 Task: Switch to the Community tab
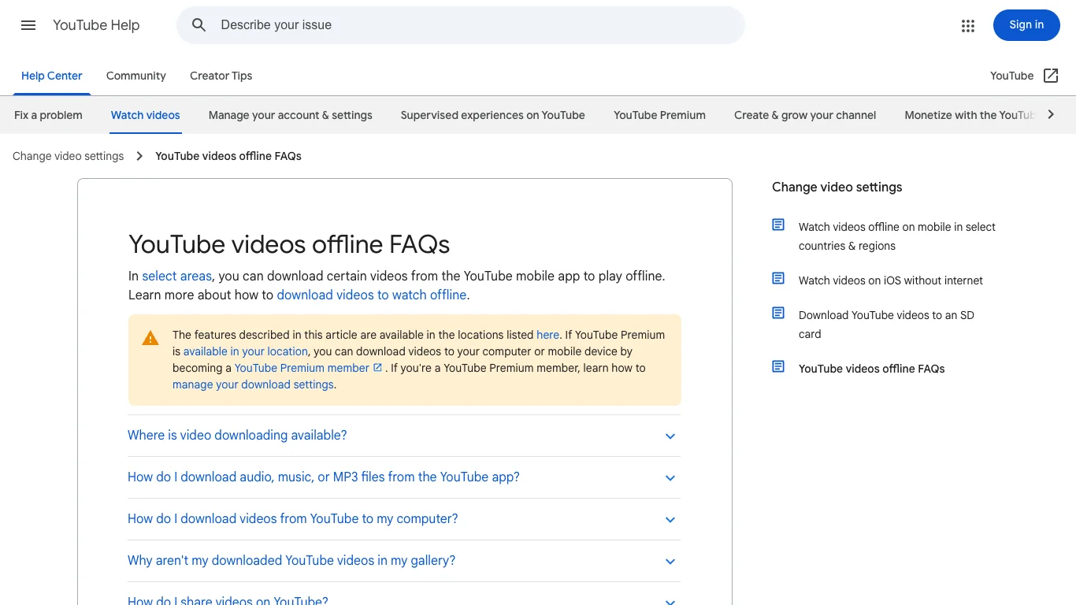coord(136,76)
